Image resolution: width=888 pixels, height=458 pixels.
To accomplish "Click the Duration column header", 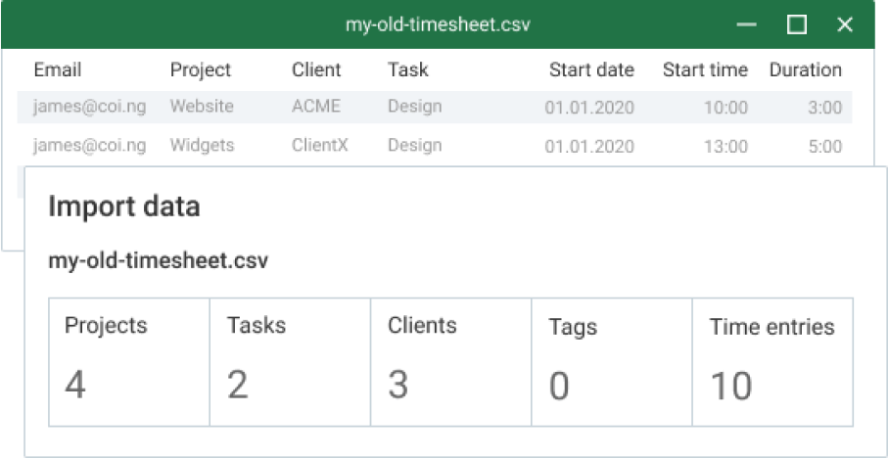I will click(x=805, y=70).
